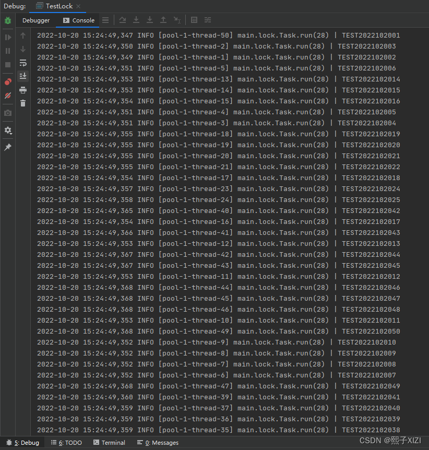Print the console output
The image size is (429, 450).
23,90
